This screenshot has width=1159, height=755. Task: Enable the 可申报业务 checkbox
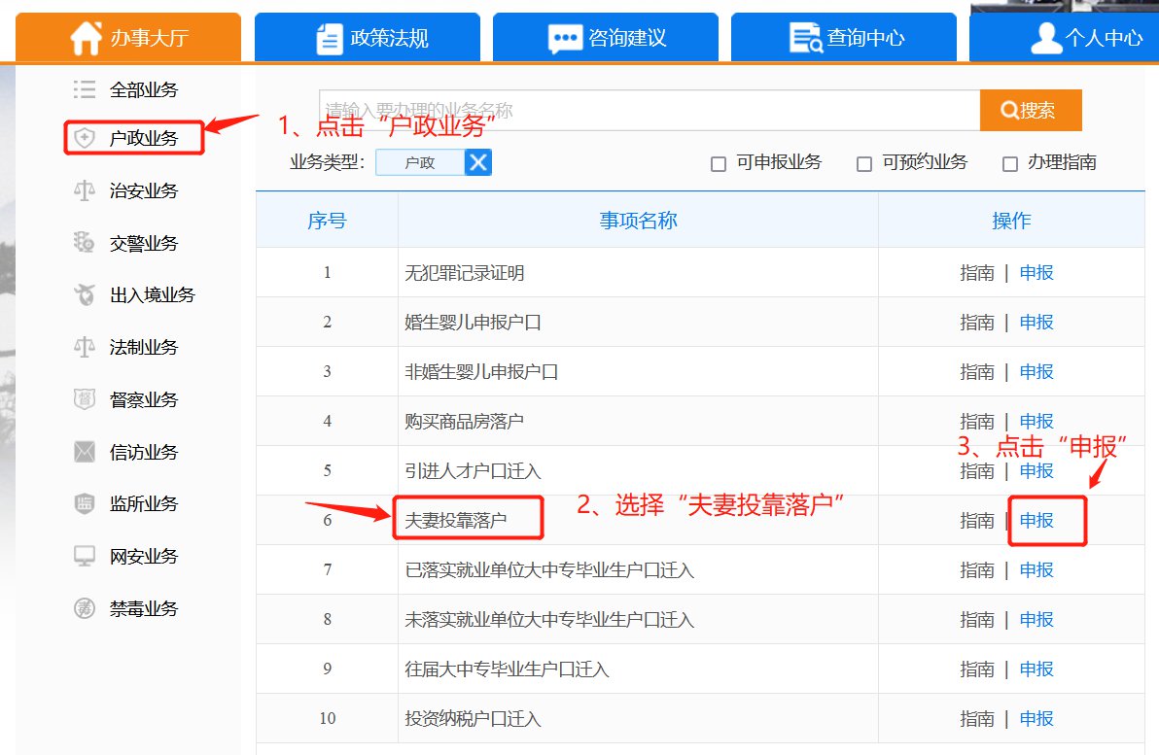tap(719, 164)
